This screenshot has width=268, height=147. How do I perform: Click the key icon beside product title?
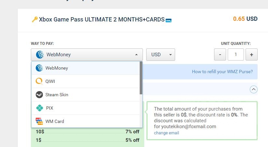pyautogui.click(x=34, y=20)
